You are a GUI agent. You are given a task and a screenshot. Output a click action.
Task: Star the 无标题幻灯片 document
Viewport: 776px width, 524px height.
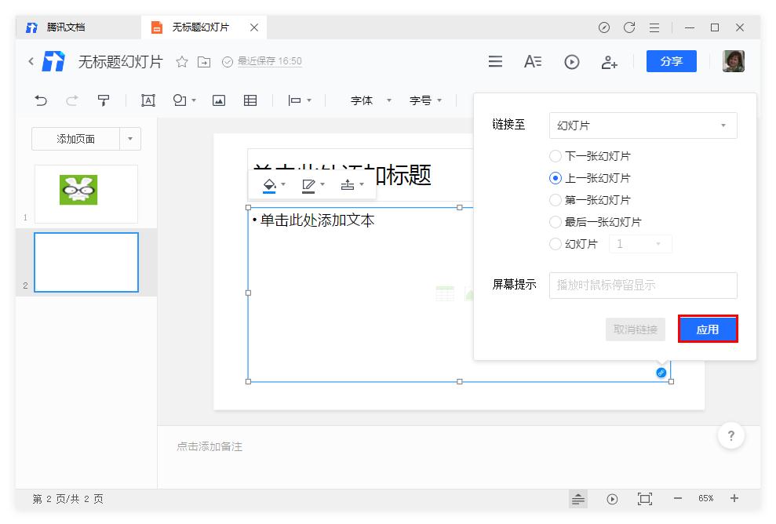tap(182, 62)
